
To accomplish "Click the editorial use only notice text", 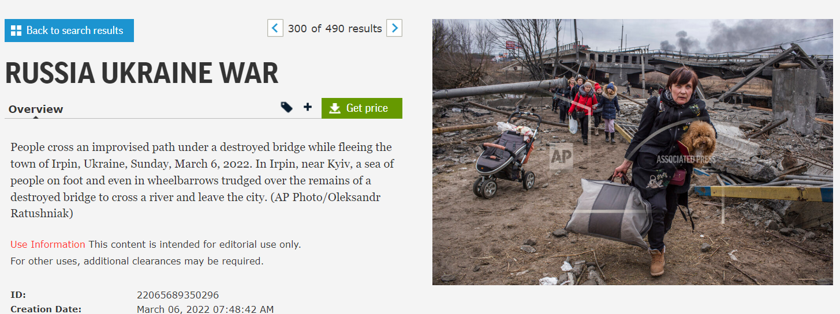I will (195, 244).
